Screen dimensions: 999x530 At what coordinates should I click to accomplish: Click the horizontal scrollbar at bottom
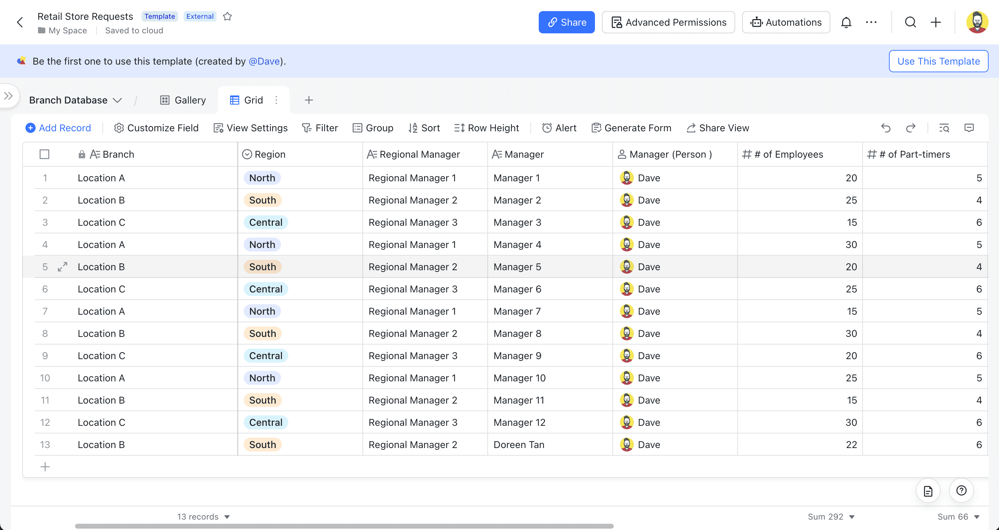click(x=344, y=526)
